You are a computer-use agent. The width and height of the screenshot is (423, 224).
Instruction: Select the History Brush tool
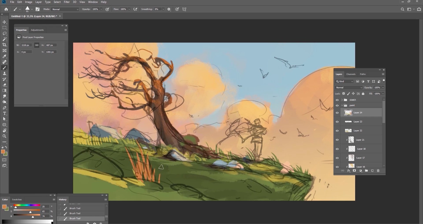pyautogui.click(x=4, y=79)
